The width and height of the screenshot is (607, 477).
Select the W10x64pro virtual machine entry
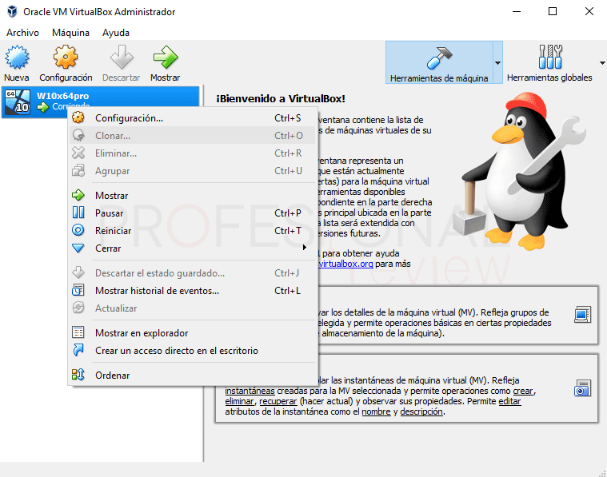(x=101, y=101)
